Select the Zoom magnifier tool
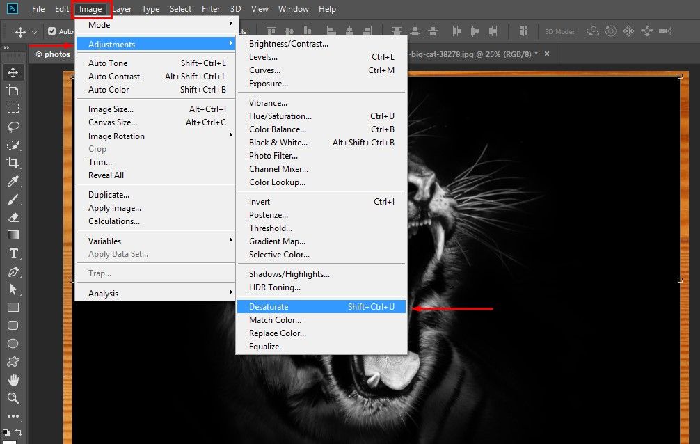 tap(13, 398)
